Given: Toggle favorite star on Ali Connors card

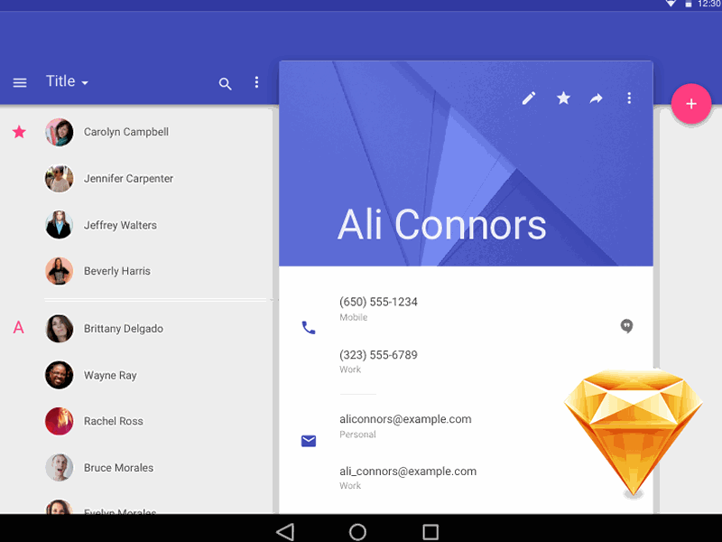Looking at the screenshot, I should (563, 98).
